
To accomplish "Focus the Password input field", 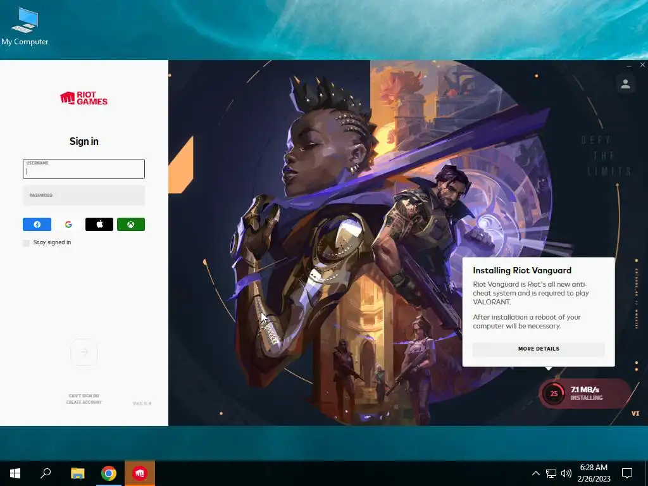I will (84, 196).
